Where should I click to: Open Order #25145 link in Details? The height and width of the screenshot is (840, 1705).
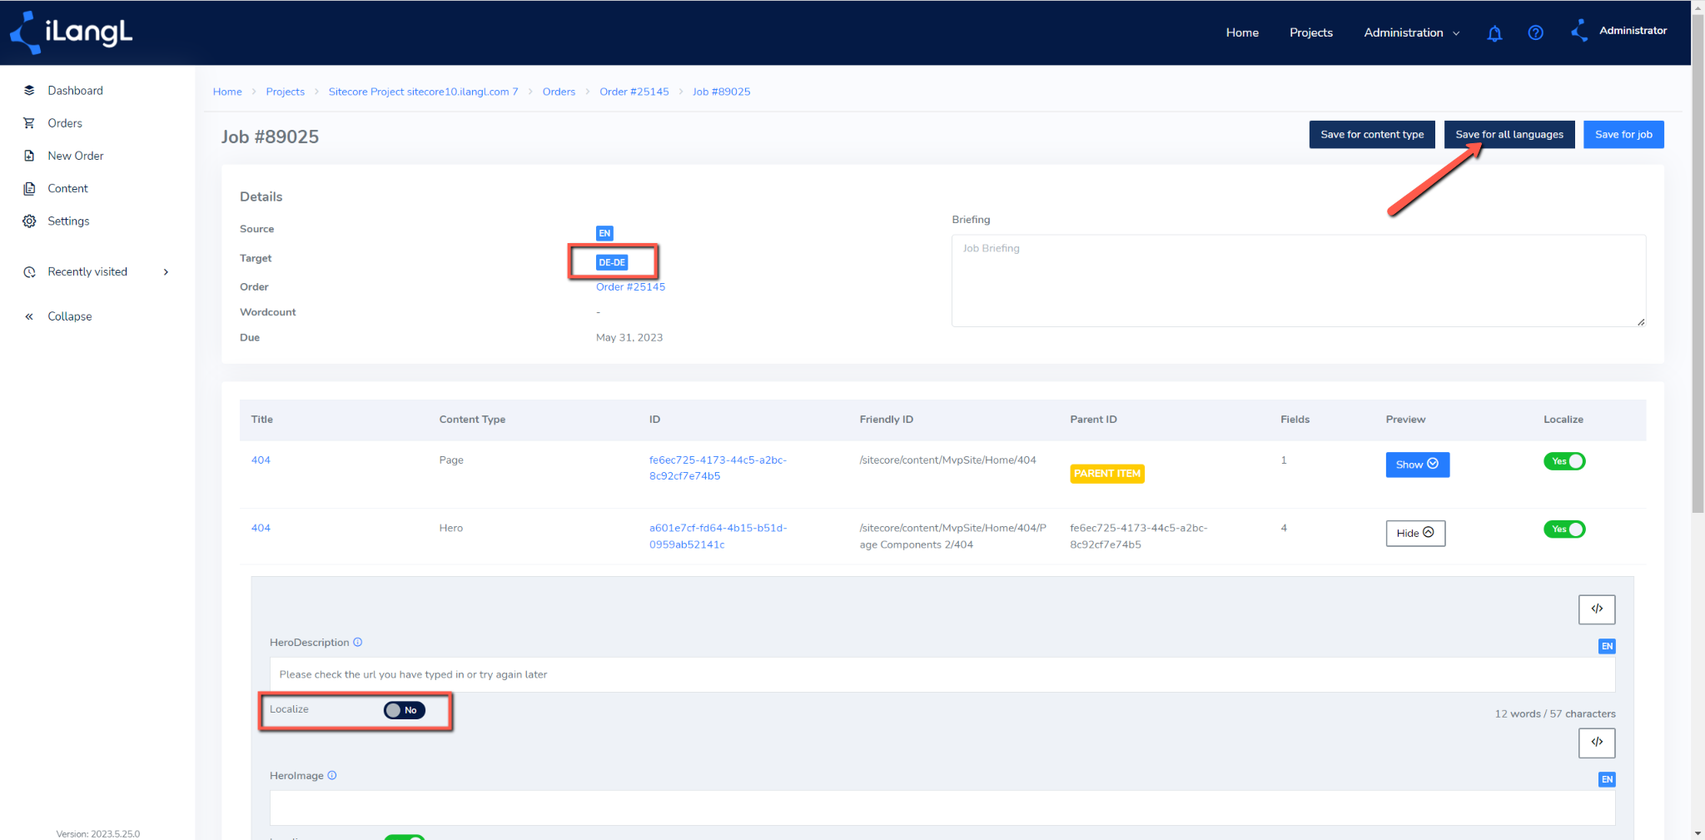click(630, 287)
